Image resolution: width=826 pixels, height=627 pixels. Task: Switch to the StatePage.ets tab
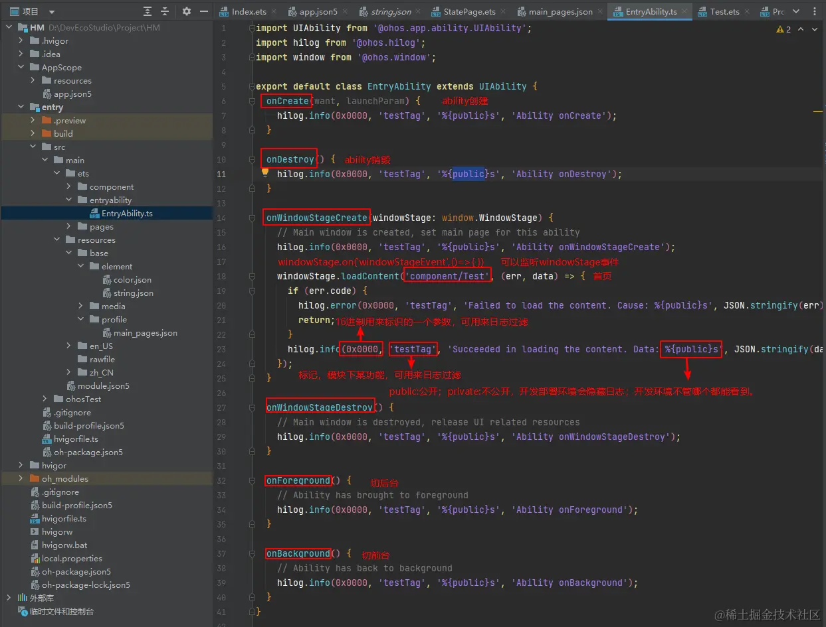[469, 12]
